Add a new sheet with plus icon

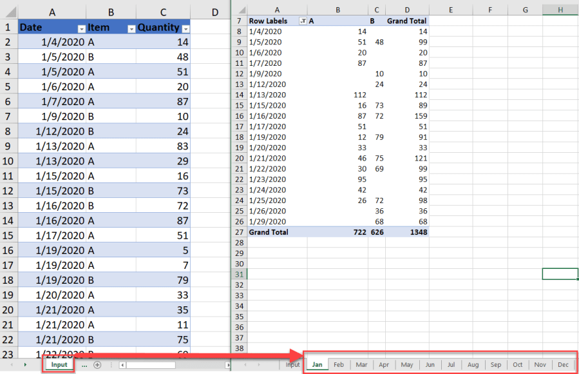point(97,365)
